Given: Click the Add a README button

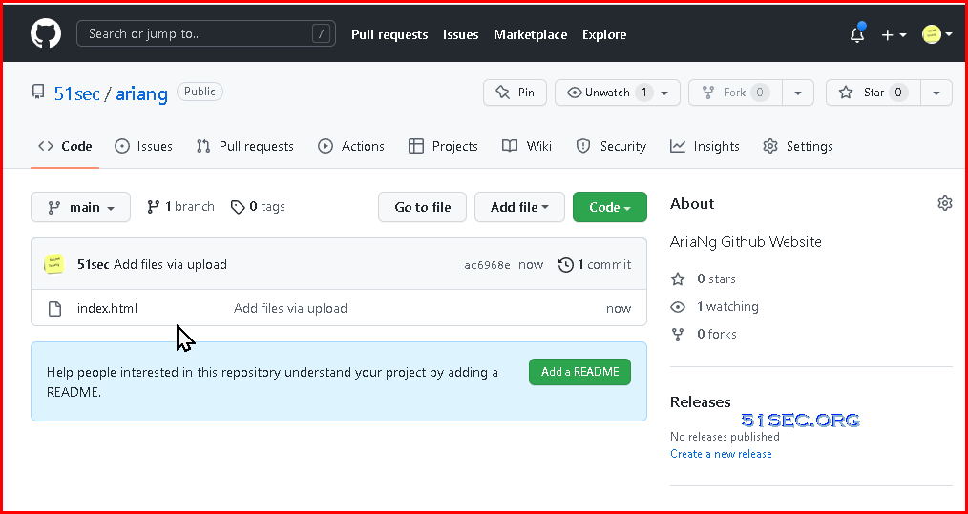Looking at the screenshot, I should [579, 372].
